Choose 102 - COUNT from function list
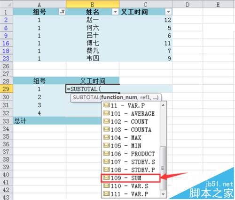The width and height of the screenshot is (235, 200). (x=131, y=122)
